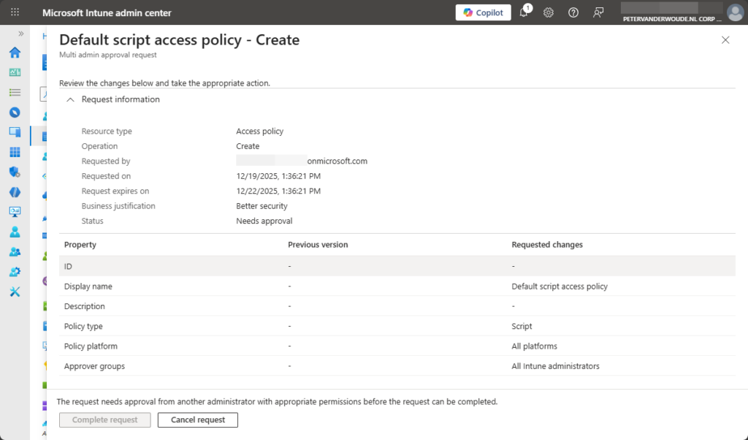This screenshot has width=748, height=440.
Task: Open All services list icon
Action: [x=15, y=92]
